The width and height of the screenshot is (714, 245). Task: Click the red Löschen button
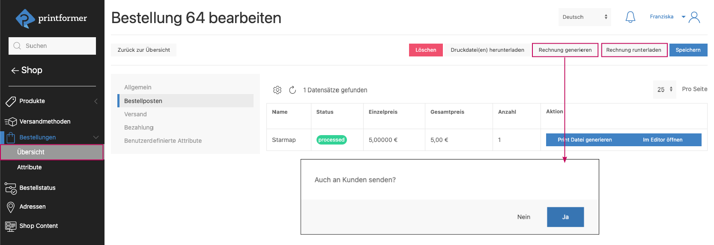pyautogui.click(x=425, y=50)
